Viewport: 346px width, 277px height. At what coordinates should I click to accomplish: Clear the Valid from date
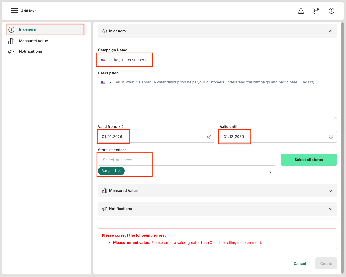[x=209, y=137]
